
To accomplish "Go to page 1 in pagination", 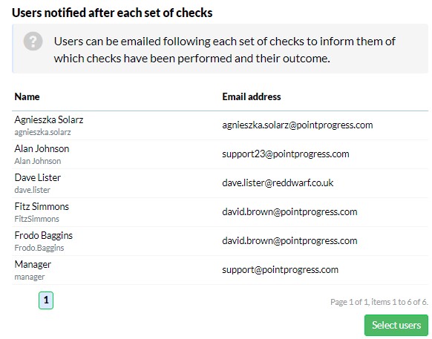I will coord(46,300).
